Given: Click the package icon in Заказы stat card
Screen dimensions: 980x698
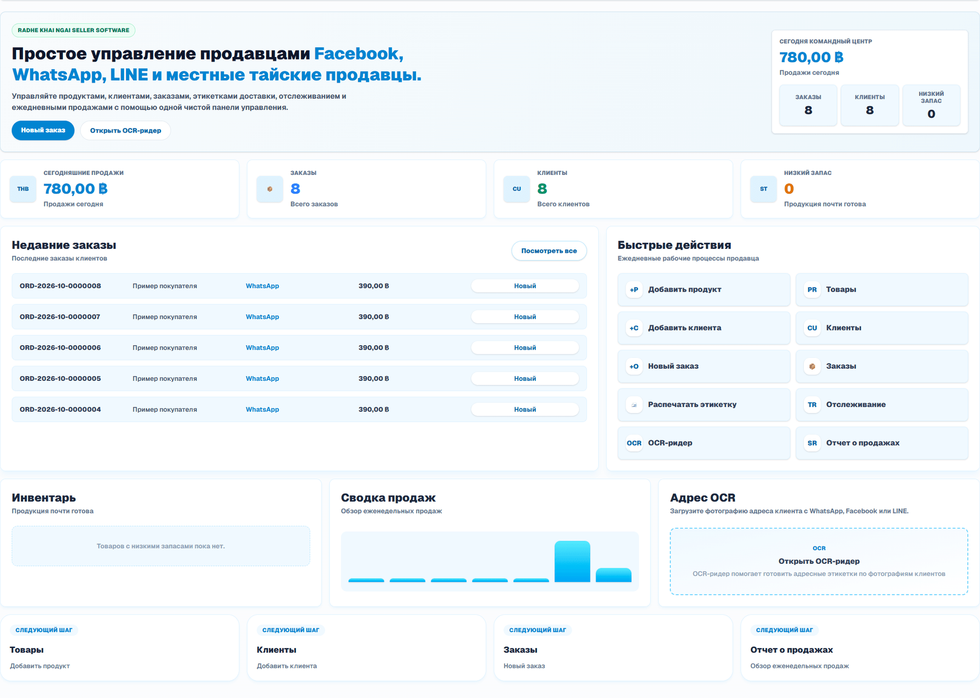Looking at the screenshot, I should pos(270,189).
